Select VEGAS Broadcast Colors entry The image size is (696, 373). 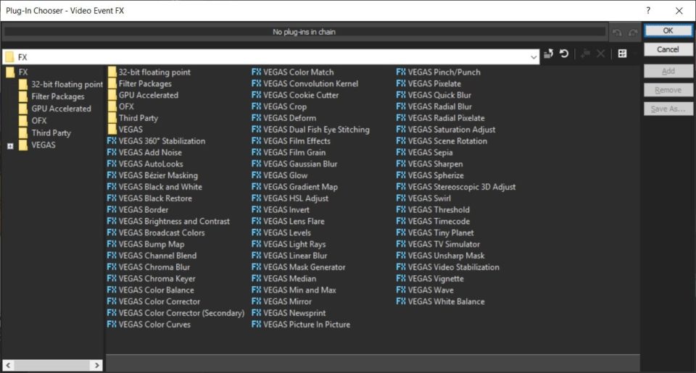157,232
